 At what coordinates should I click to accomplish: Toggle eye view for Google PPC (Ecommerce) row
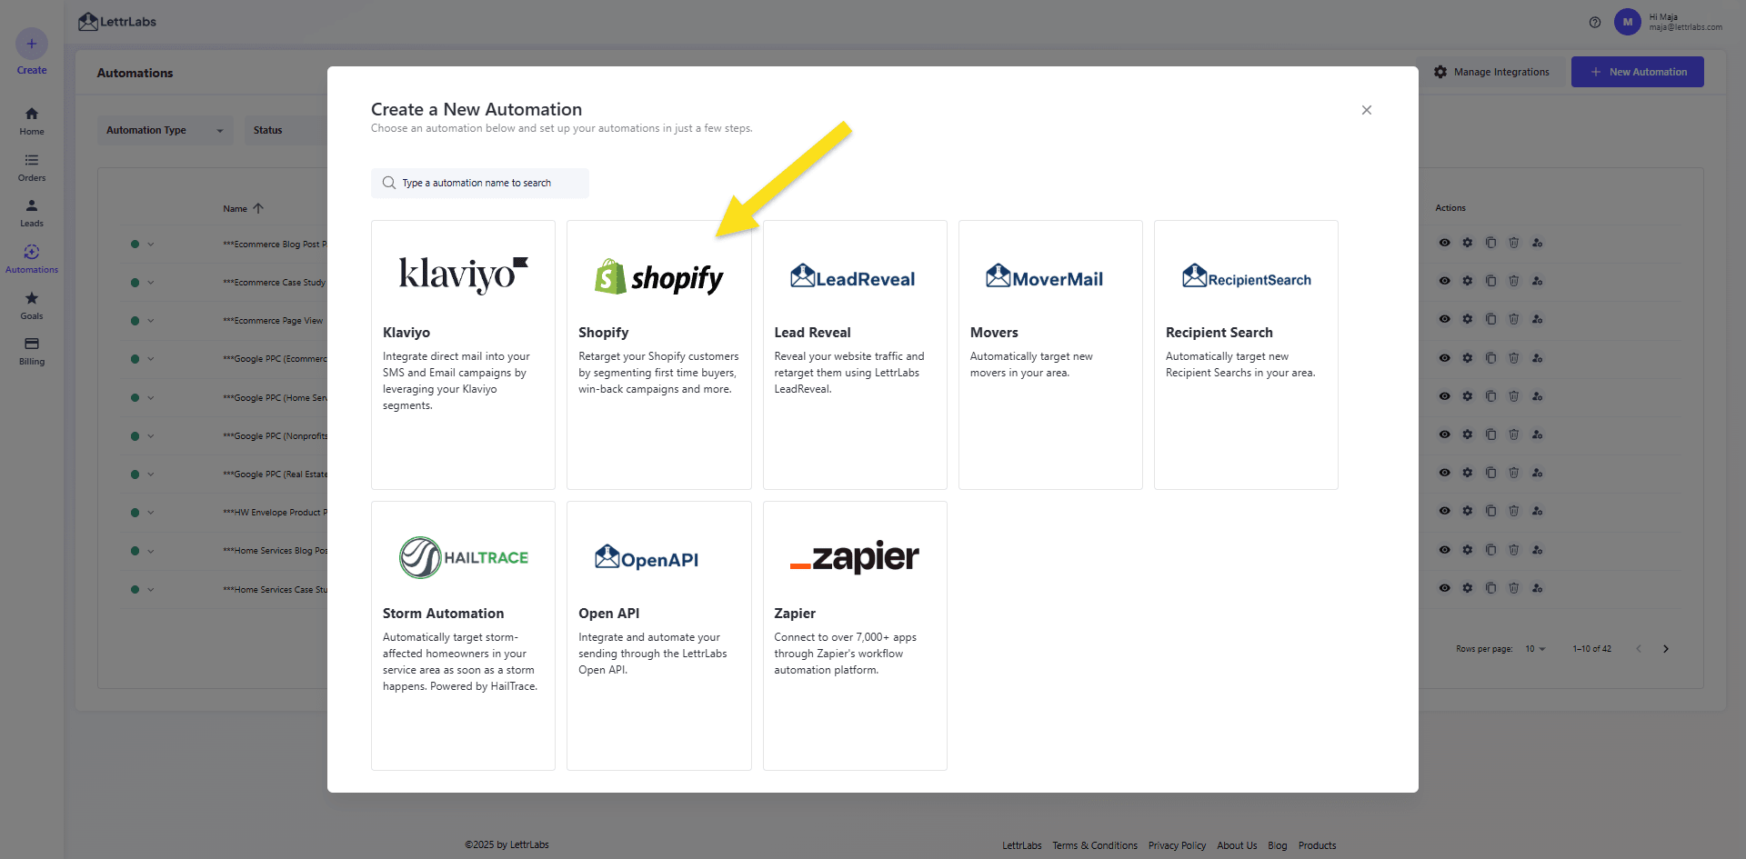(x=1445, y=358)
